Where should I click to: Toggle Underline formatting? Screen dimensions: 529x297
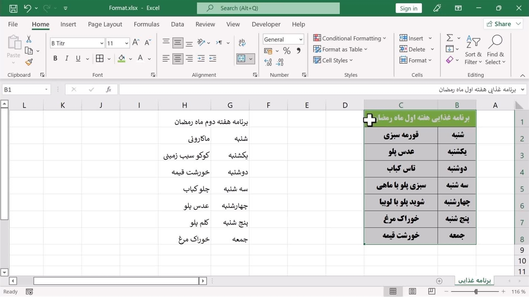(x=78, y=59)
